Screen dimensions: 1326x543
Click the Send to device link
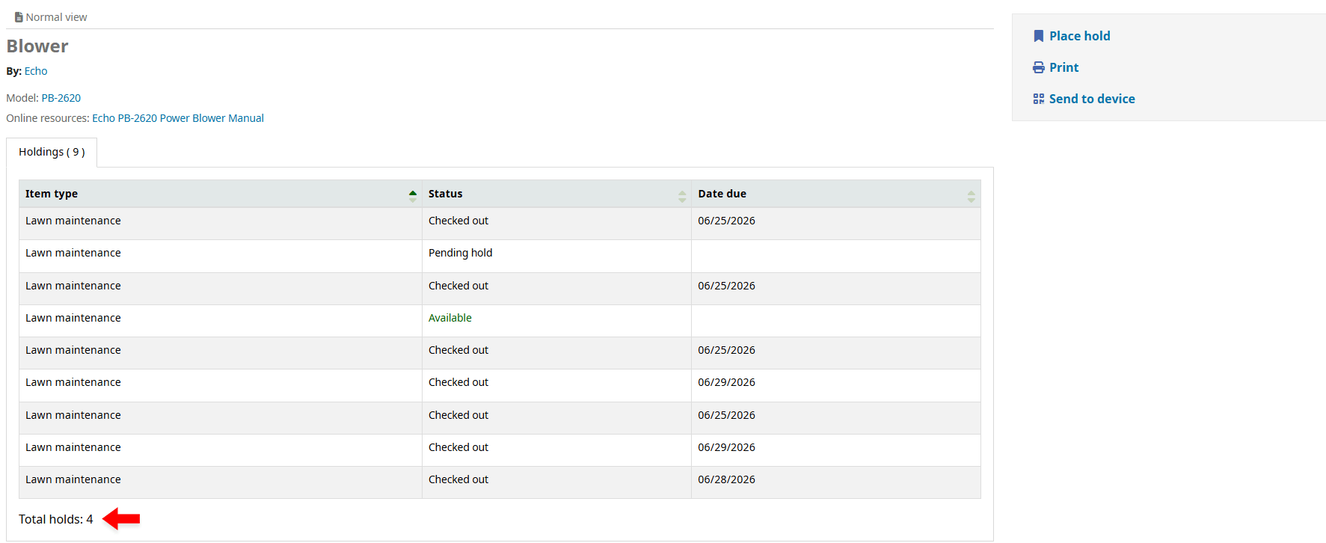pos(1092,99)
